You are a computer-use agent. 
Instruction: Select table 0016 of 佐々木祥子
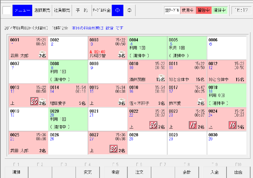pyautogui.click(x=147, y=95)
